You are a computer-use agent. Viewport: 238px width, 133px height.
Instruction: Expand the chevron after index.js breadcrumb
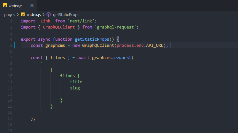pyautogui.click(x=43, y=15)
